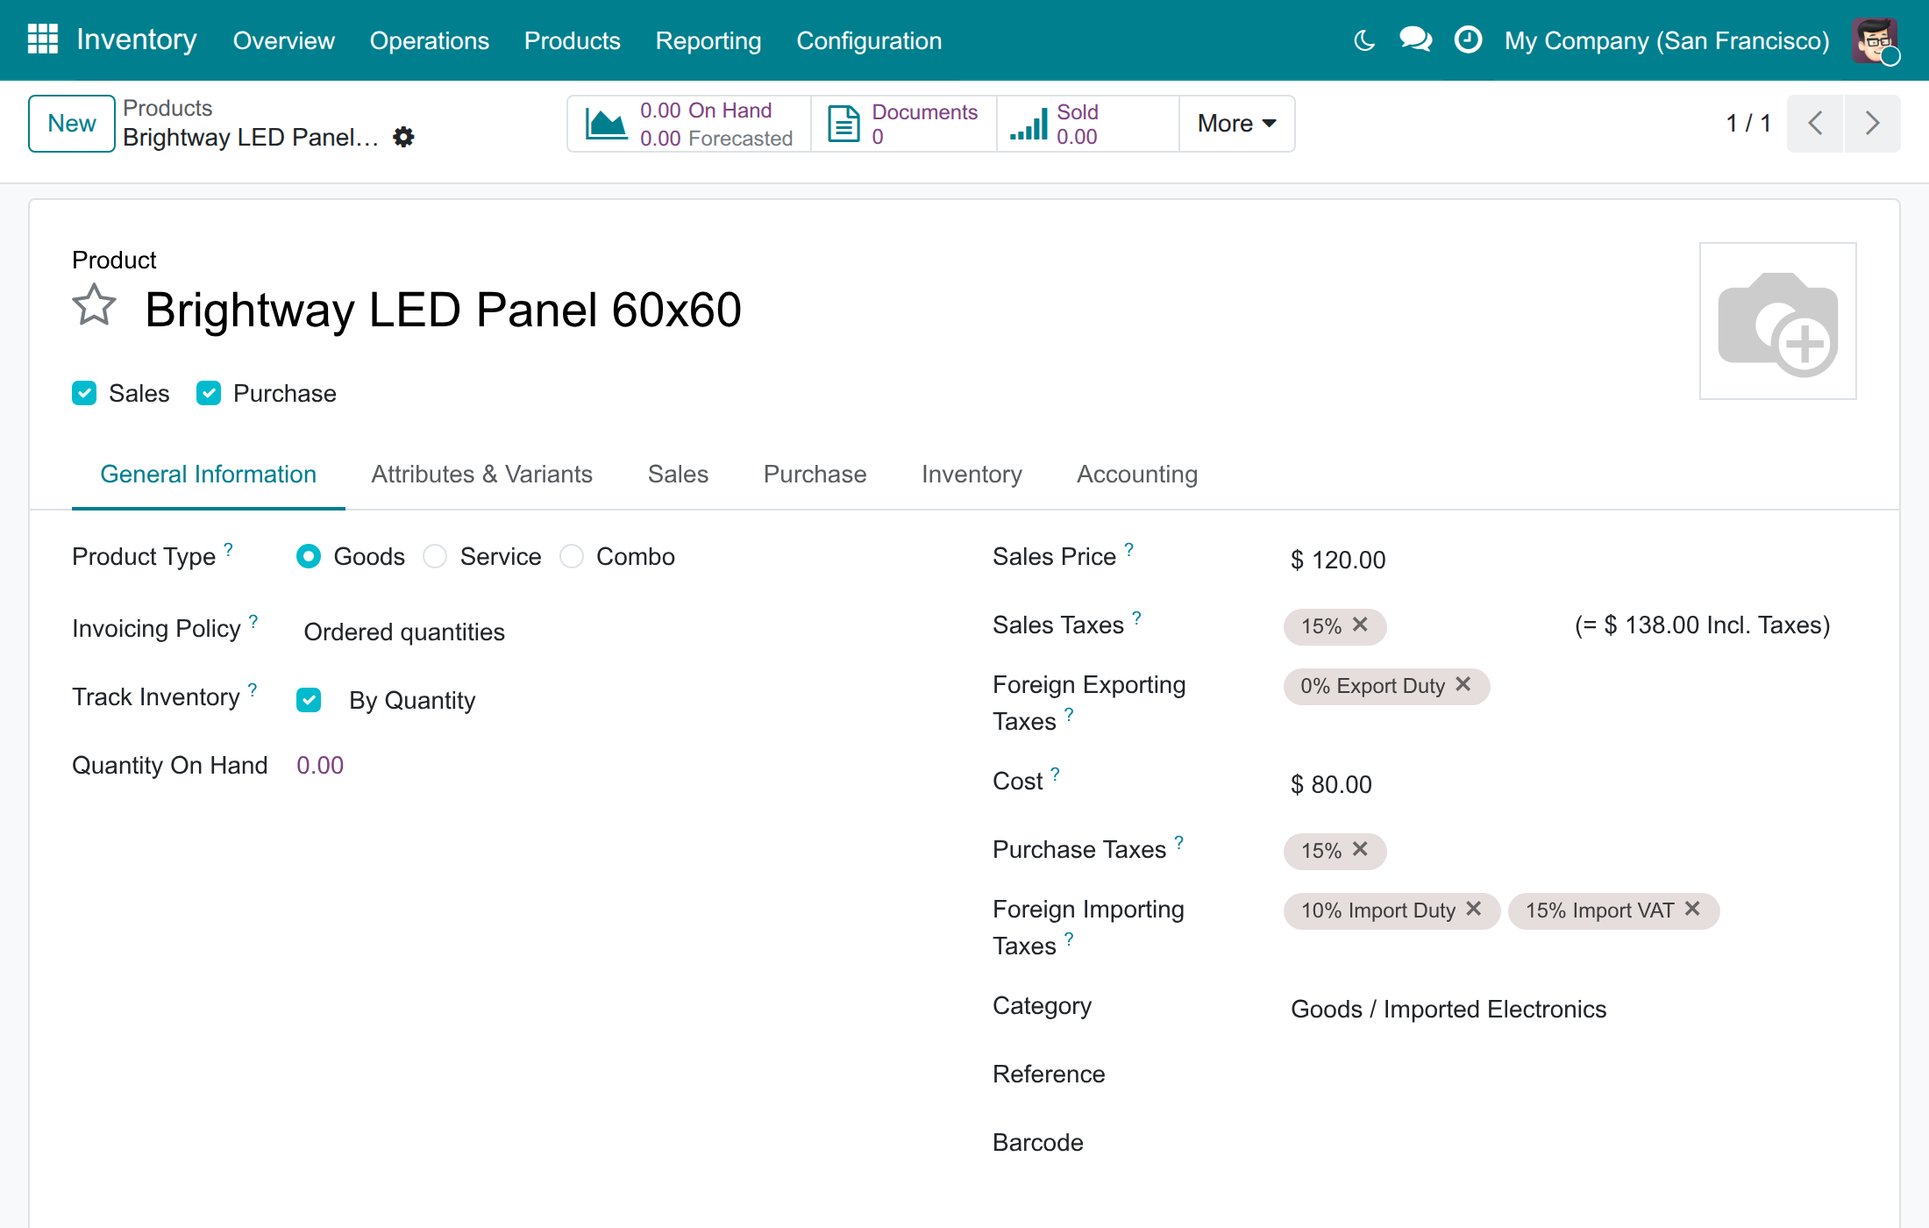Switch to Attributes & Variants tab

point(482,474)
